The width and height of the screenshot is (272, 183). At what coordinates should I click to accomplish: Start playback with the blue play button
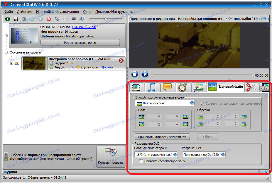[x=145, y=74]
